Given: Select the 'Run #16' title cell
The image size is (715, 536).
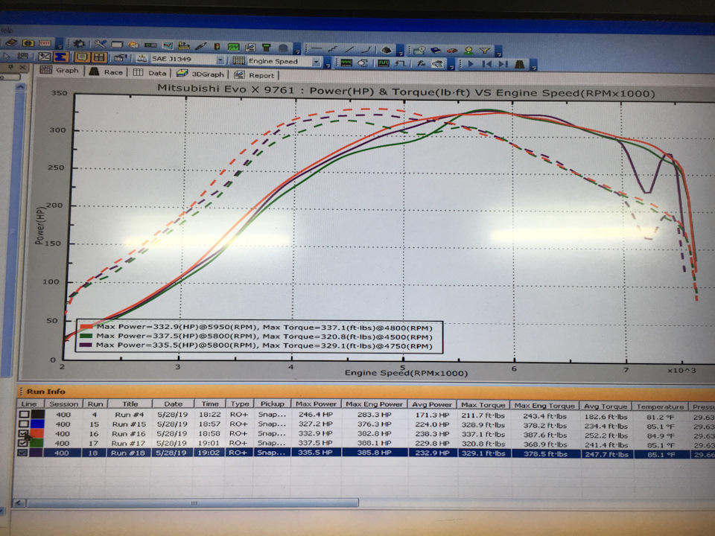Looking at the screenshot, I should (x=129, y=433).
